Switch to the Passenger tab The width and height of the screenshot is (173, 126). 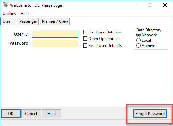(x=28, y=21)
